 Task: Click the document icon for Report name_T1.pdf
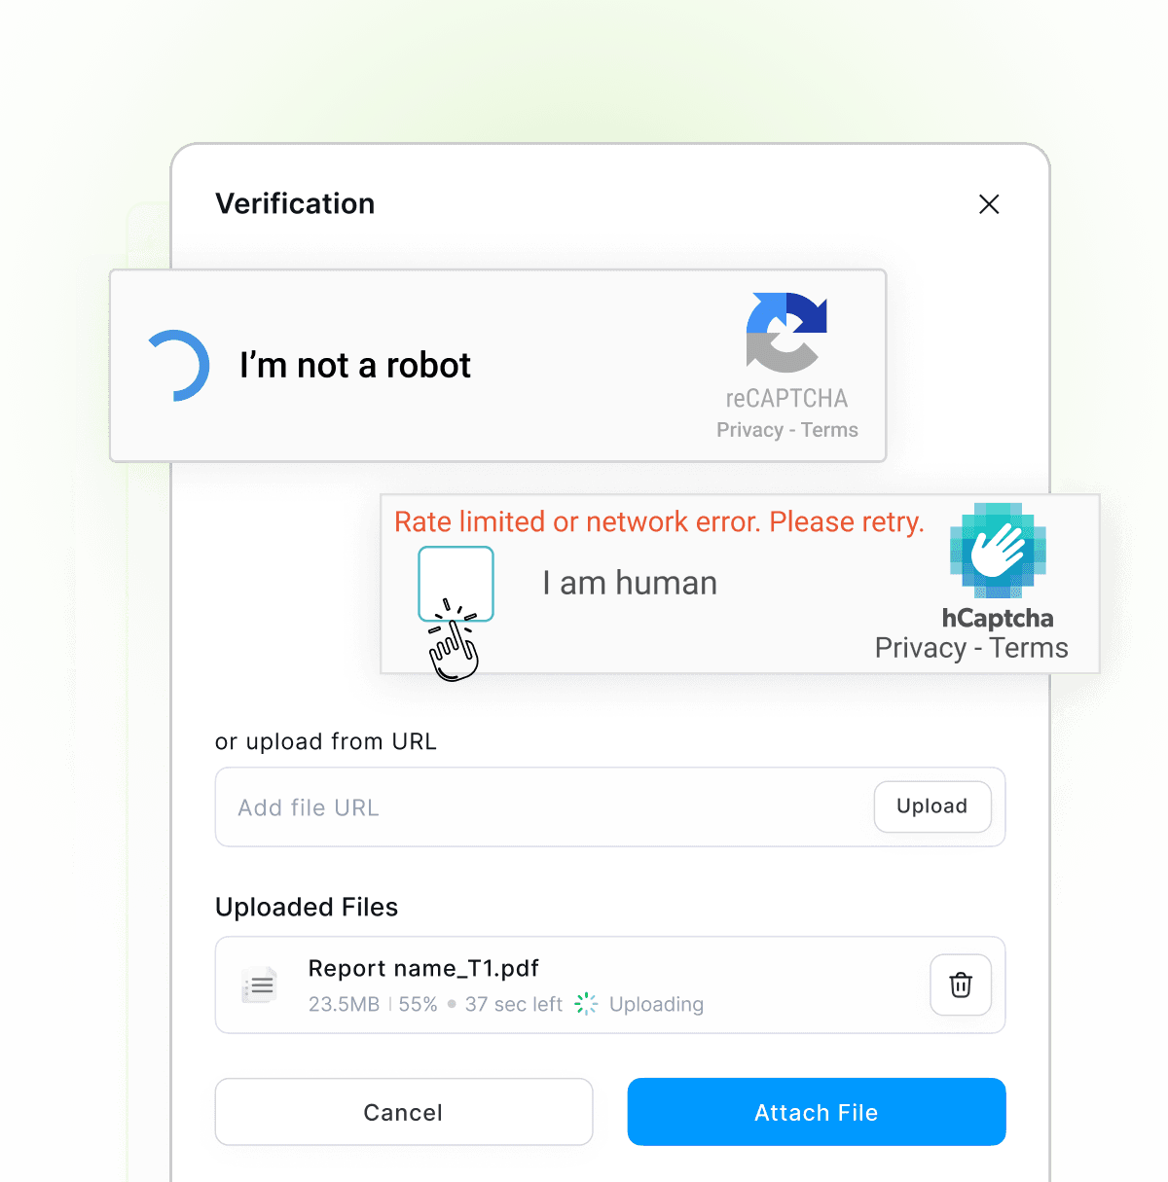259,985
